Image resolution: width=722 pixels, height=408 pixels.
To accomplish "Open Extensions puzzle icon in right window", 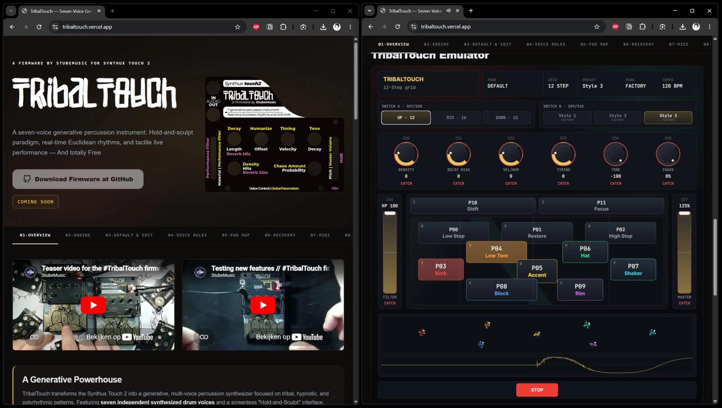I will [x=643, y=27].
